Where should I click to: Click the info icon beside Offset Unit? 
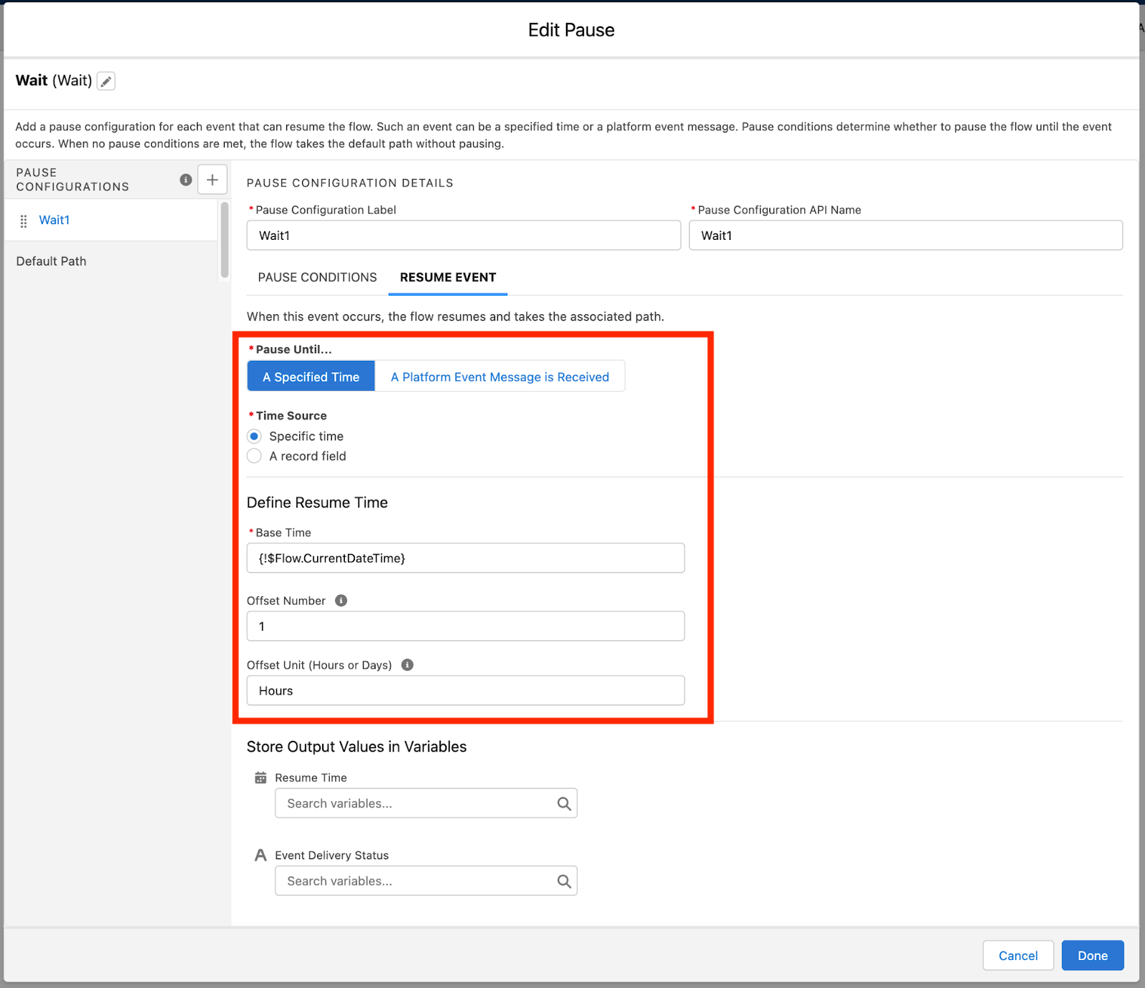click(x=406, y=664)
